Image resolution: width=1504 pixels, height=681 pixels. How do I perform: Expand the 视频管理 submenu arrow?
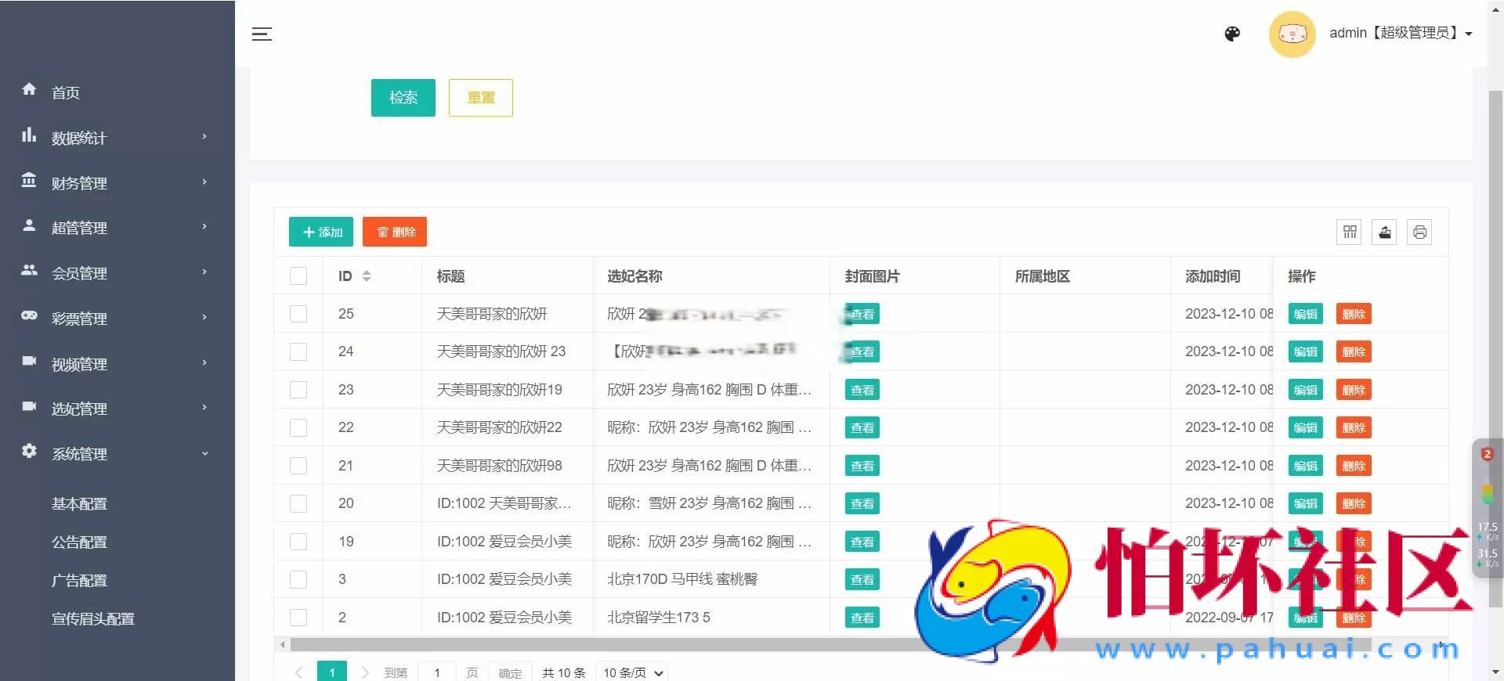tap(204, 362)
